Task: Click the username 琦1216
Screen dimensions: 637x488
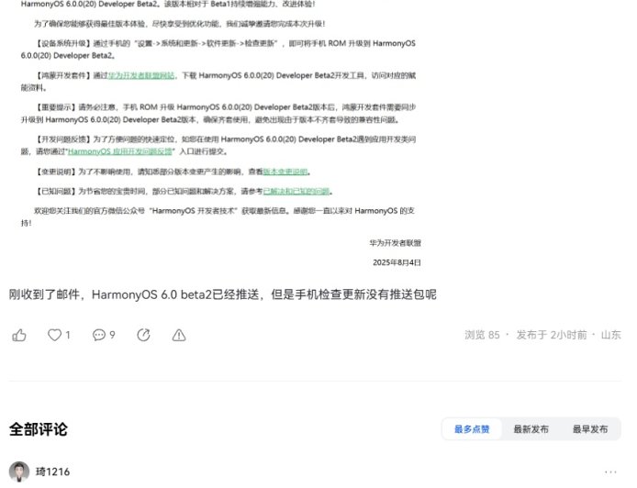Action: click(x=53, y=471)
